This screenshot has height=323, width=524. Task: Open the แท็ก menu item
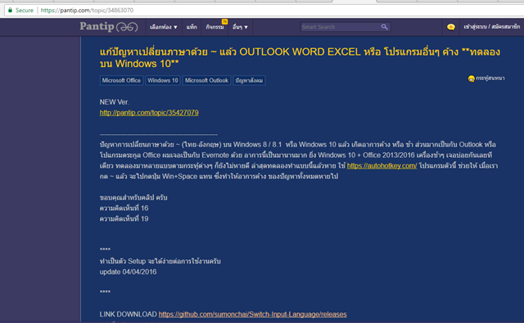(x=192, y=27)
